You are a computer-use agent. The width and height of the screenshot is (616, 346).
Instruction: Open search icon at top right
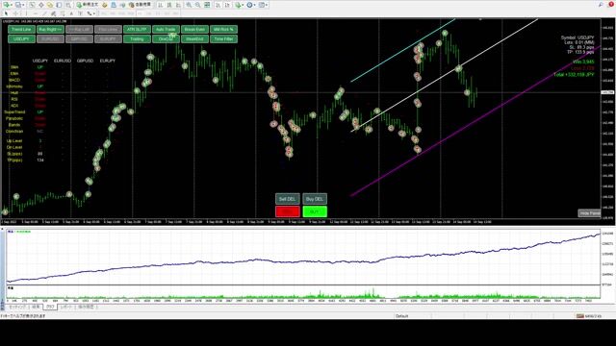pos(601,4)
